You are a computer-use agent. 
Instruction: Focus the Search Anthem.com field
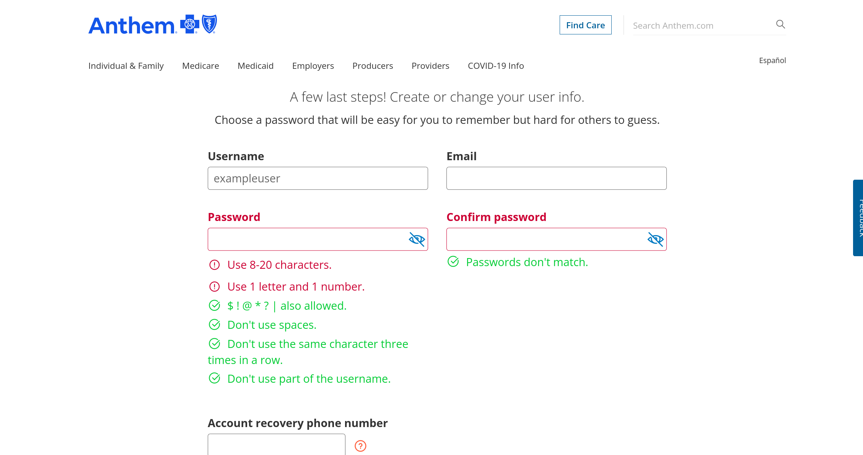(702, 26)
